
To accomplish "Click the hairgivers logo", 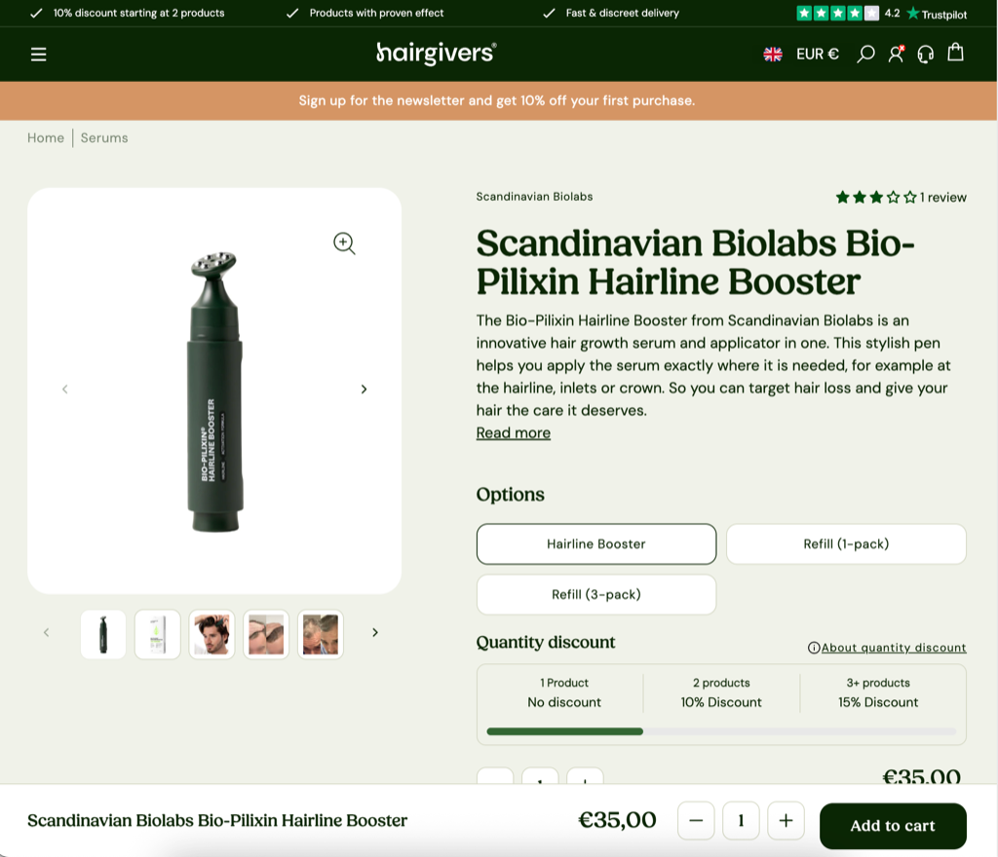I will (437, 54).
